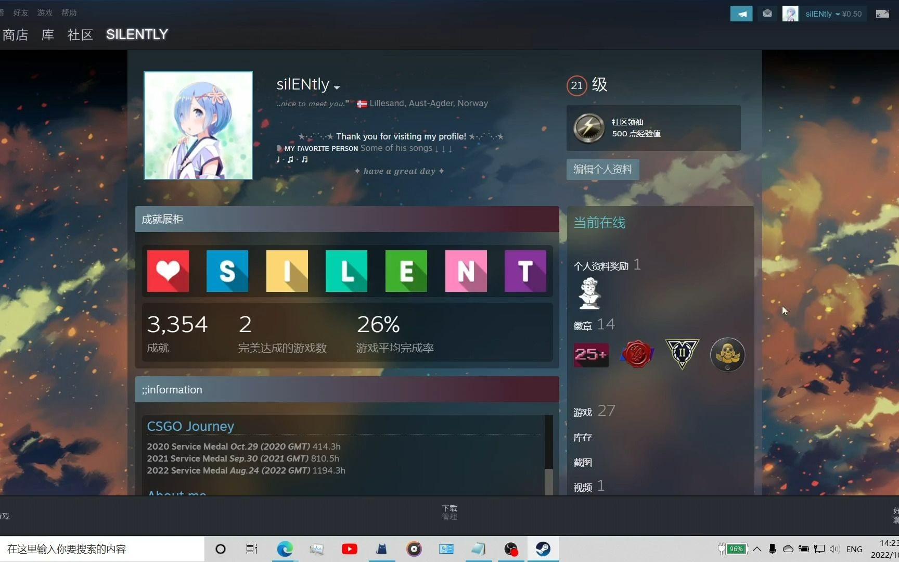This screenshot has width=899, height=562.
Task: Click the pink N achievement icon
Action: (466, 271)
